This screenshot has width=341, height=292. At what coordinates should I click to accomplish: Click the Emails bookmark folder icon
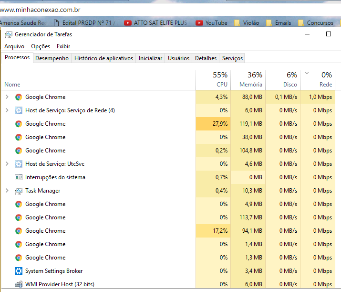coord(269,23)
